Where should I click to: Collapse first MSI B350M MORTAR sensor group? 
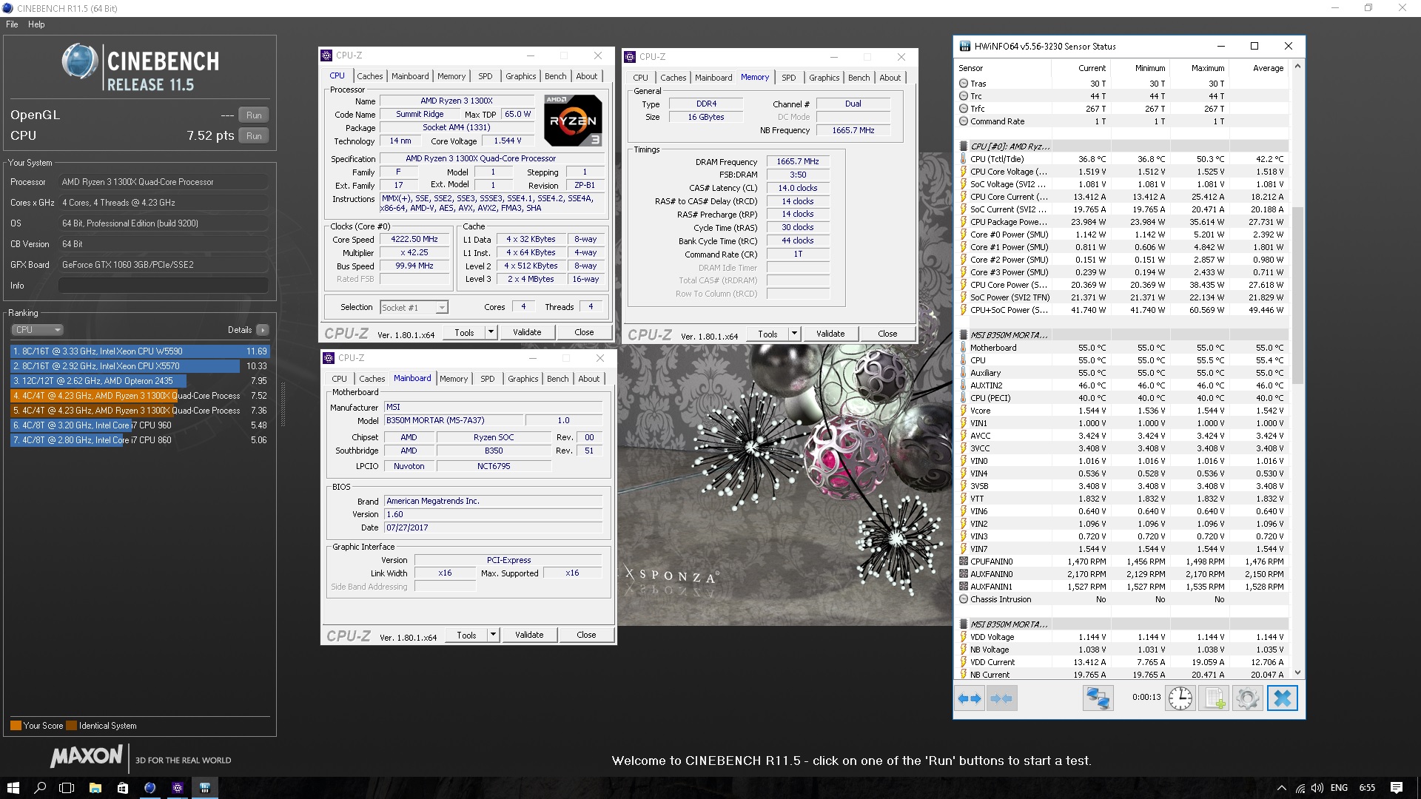pos(964,335)
